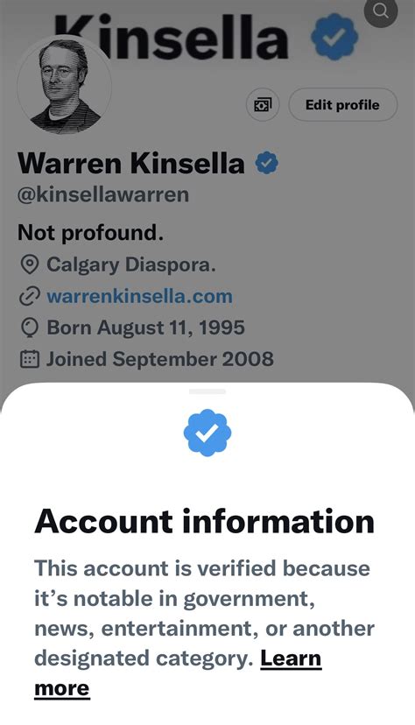Tap the Born August 11, 1995 text

point(145,327)
